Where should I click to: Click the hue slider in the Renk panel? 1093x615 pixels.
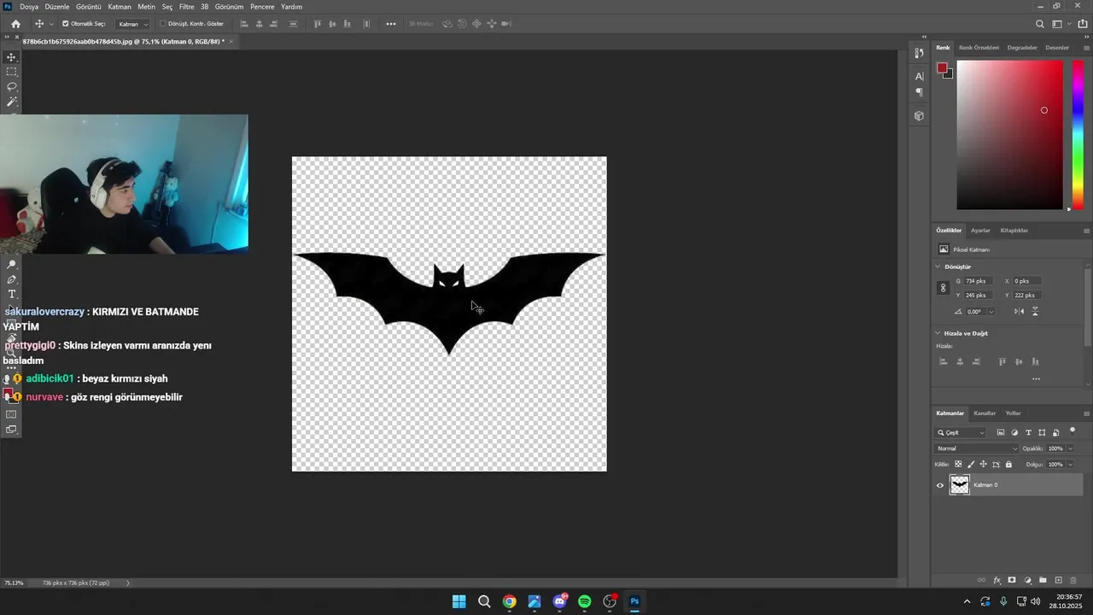point(1078,135)
